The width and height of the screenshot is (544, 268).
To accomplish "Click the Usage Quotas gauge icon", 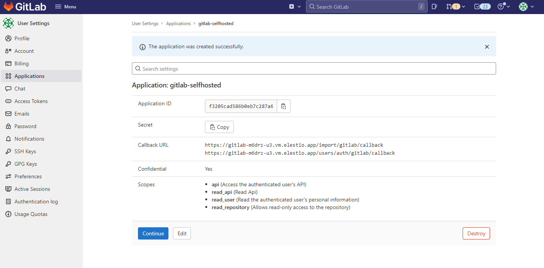I will tap(8, 214).
